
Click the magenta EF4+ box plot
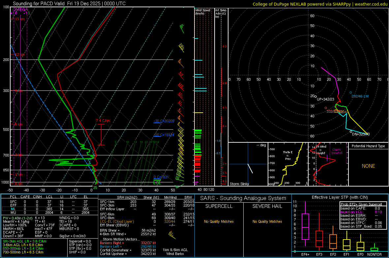tap(305, 224)
